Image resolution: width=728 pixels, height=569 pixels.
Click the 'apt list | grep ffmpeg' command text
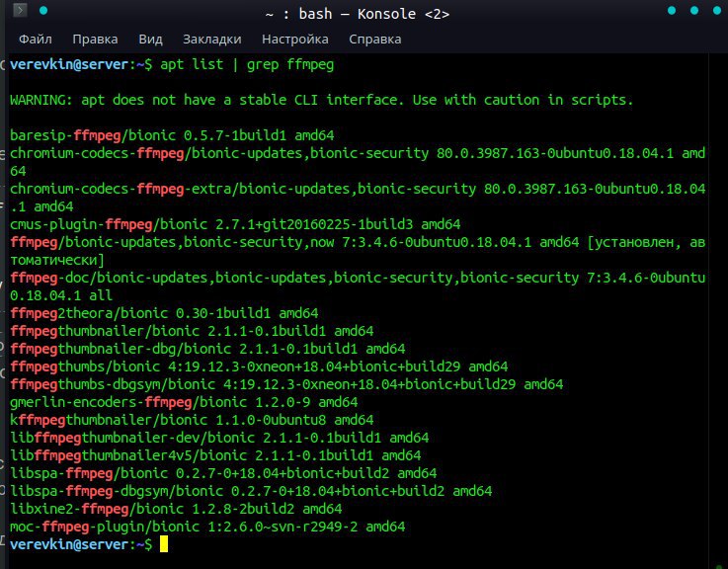coord(247,64)
